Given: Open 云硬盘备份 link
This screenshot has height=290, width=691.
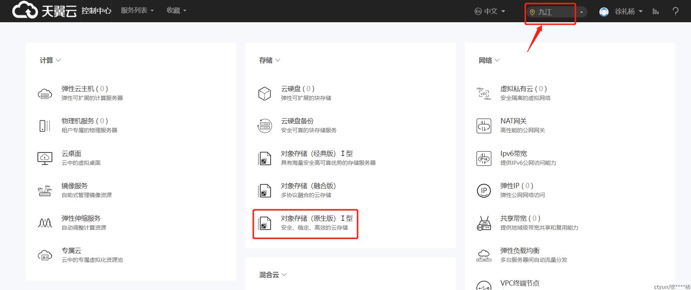Looking at the screenshot, I should (x=297, y=121).
